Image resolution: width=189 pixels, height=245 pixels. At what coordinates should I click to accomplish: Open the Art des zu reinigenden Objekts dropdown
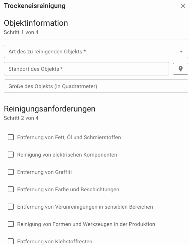coord(96,51)
